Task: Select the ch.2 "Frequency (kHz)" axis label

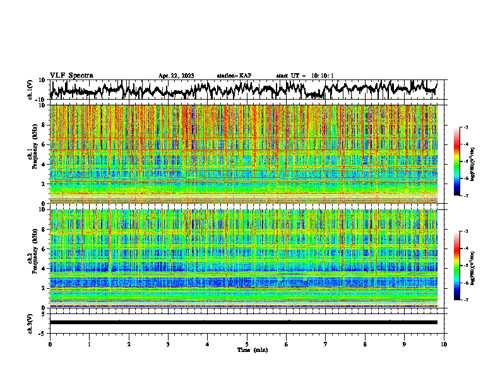Action: [35, 251]
